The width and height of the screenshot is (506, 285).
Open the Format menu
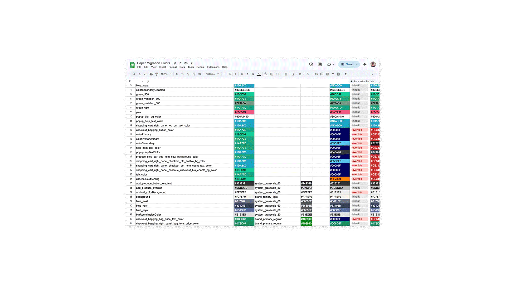coord(173,67)
